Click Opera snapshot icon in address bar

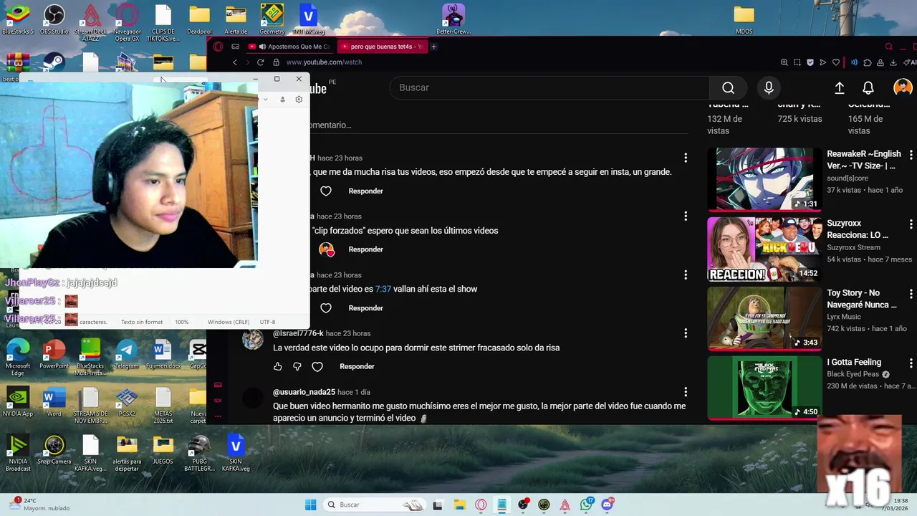[x=797, y=62]
